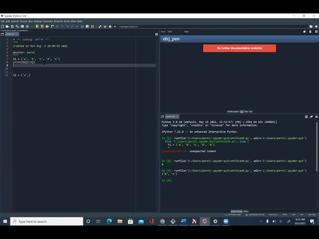Open the Debug menu
Image resolution: width=319 pixels, height=239 pixels.
(x=38, y=21)
